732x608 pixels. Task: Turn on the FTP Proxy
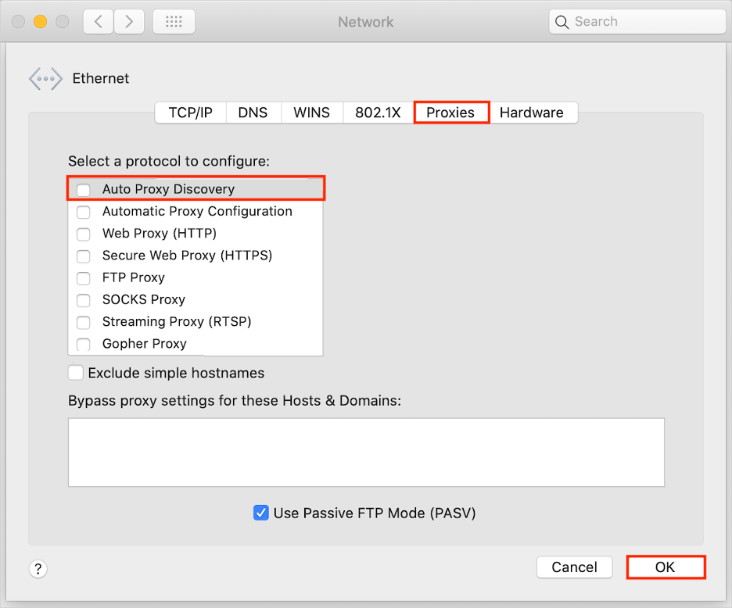click(x=83, y=278)
